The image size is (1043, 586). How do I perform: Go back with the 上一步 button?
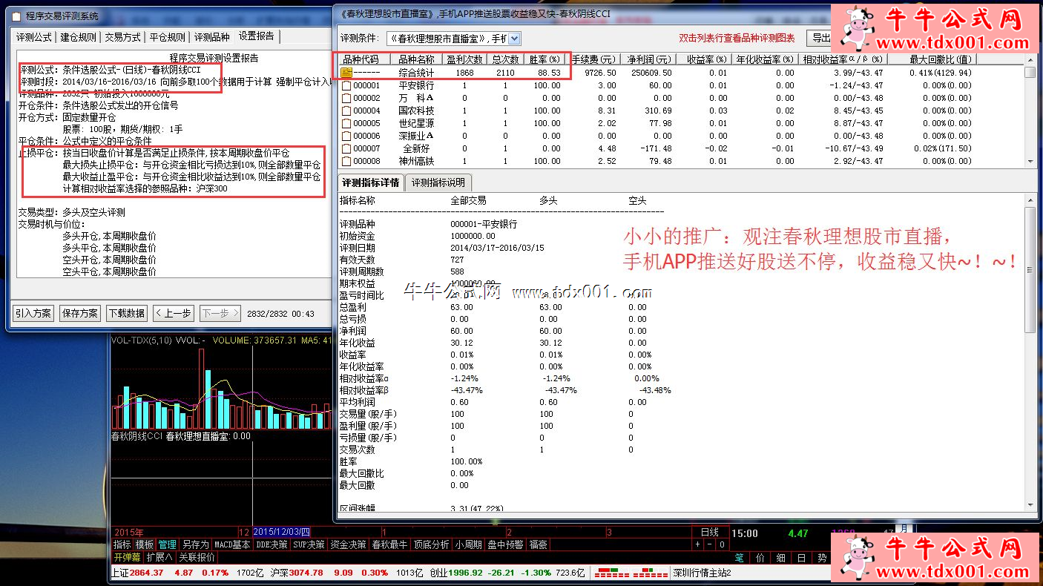tap(173, 314)
